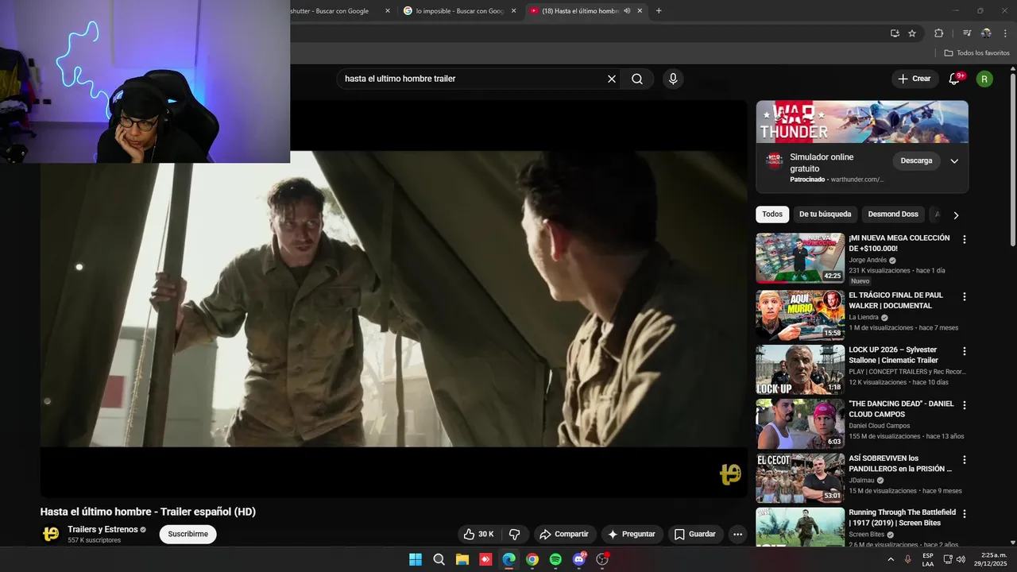Open options for 'MI NUEVA MEGA COLECCIÓN' video
The width and height of the screenshot is (1017, 572).
[x=965, y=239]
